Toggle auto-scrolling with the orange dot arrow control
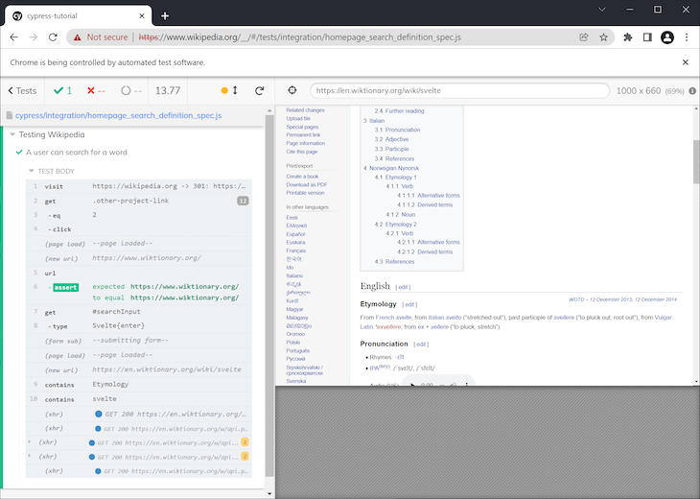 coord(229,91)
